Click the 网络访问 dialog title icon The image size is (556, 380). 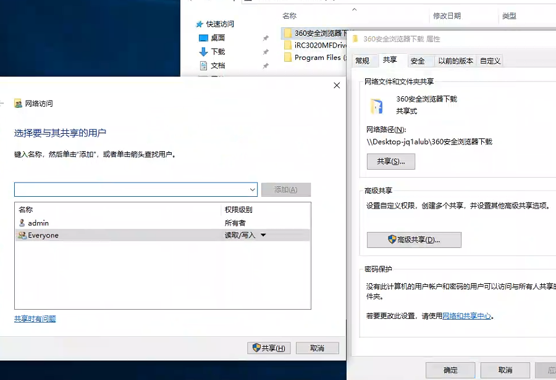[18, 104]
